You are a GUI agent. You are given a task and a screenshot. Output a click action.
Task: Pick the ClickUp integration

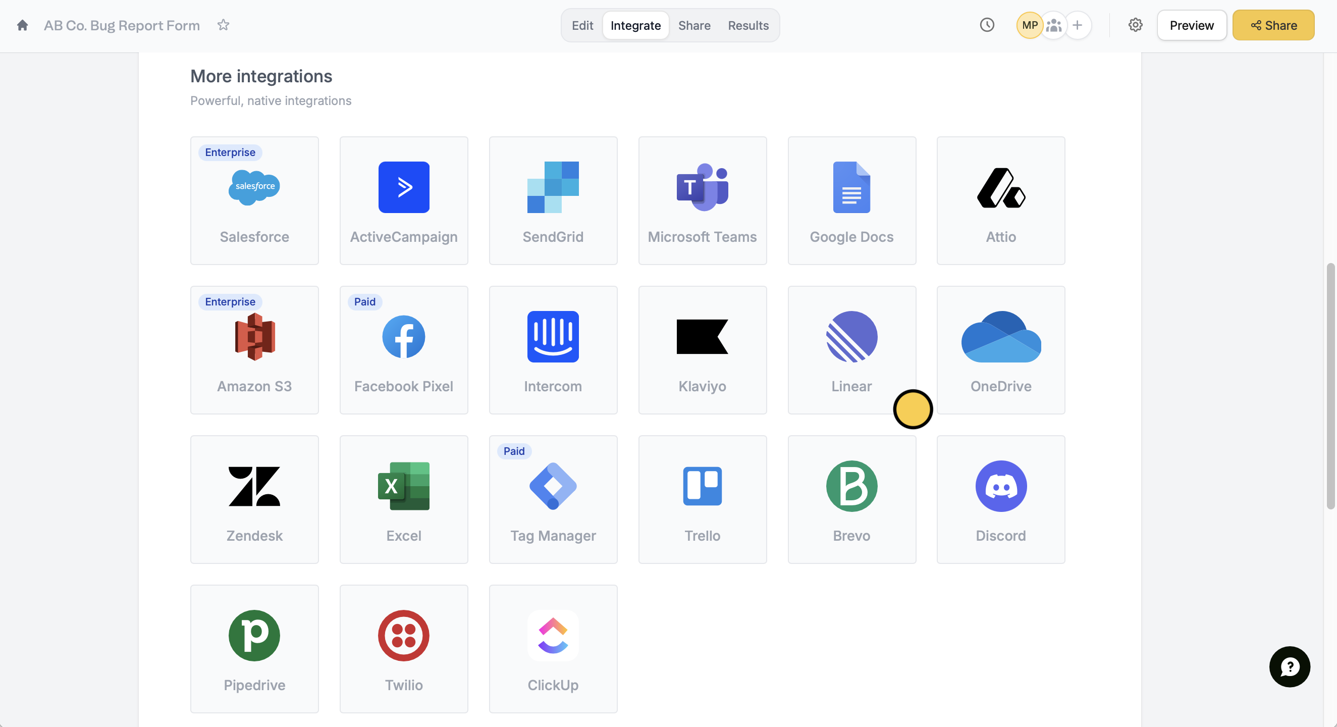pos(553,649)
